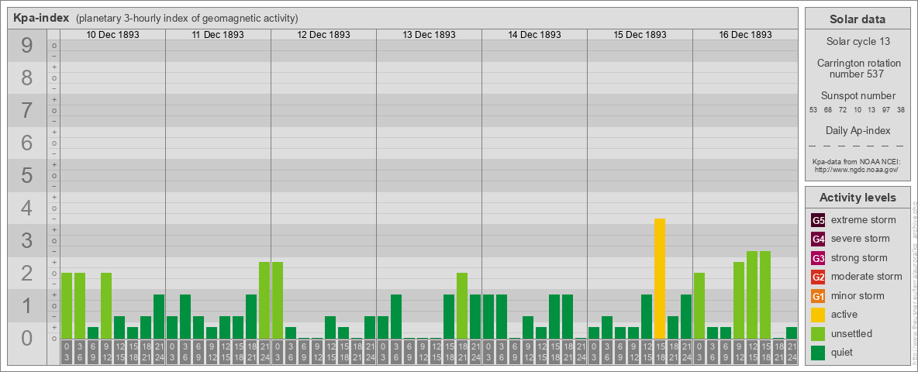
Task: Click the G1 minor storm badge
Action: coord(818,295)
